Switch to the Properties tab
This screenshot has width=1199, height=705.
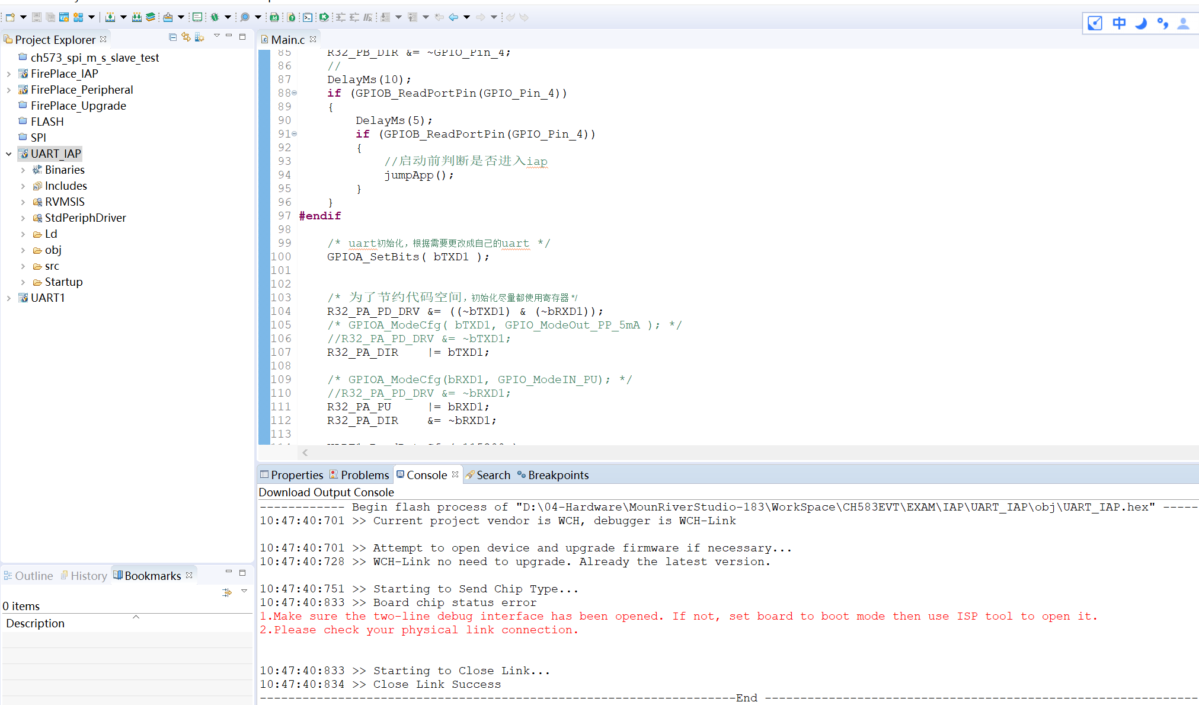pyautogui.click(x=292, y=475)
